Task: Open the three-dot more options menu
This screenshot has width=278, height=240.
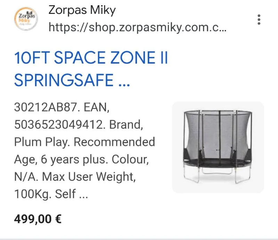Action: [259, 19]
